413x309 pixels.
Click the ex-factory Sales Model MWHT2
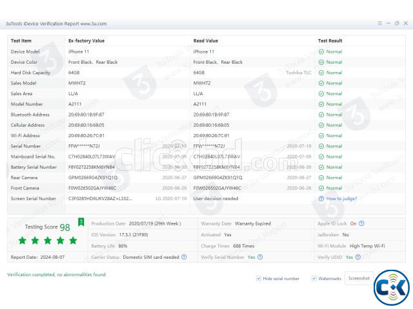(x=77, y=83)
